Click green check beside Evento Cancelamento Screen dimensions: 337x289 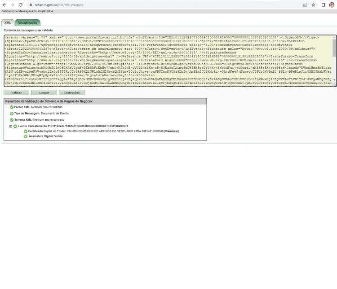click(x=15, y=126)
